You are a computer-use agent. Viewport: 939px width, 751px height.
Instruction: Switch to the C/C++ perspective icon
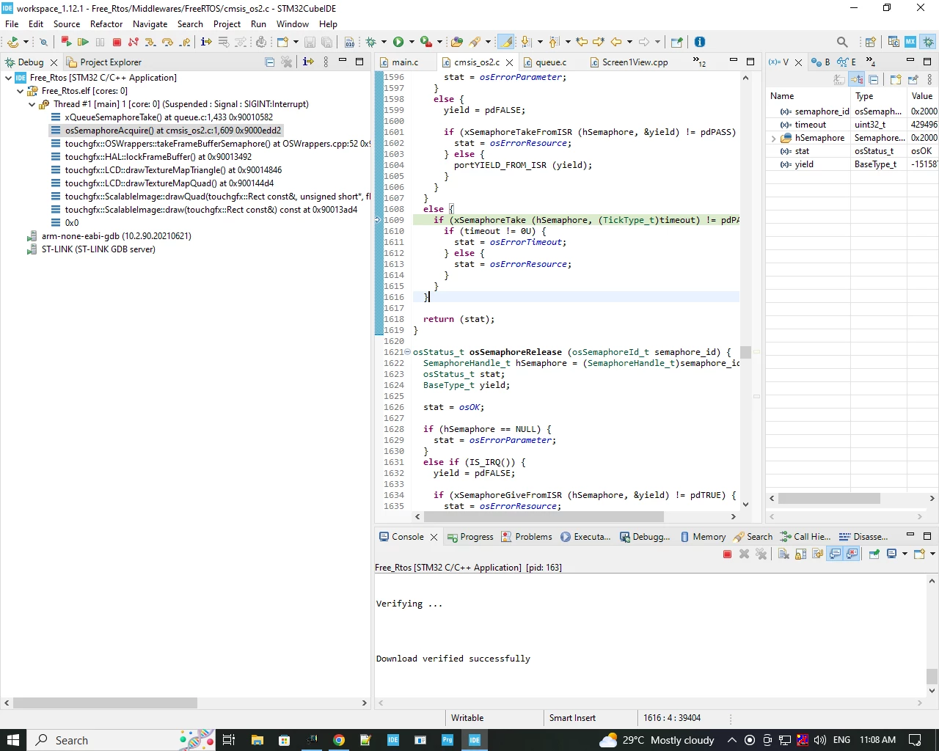[894, 42]
